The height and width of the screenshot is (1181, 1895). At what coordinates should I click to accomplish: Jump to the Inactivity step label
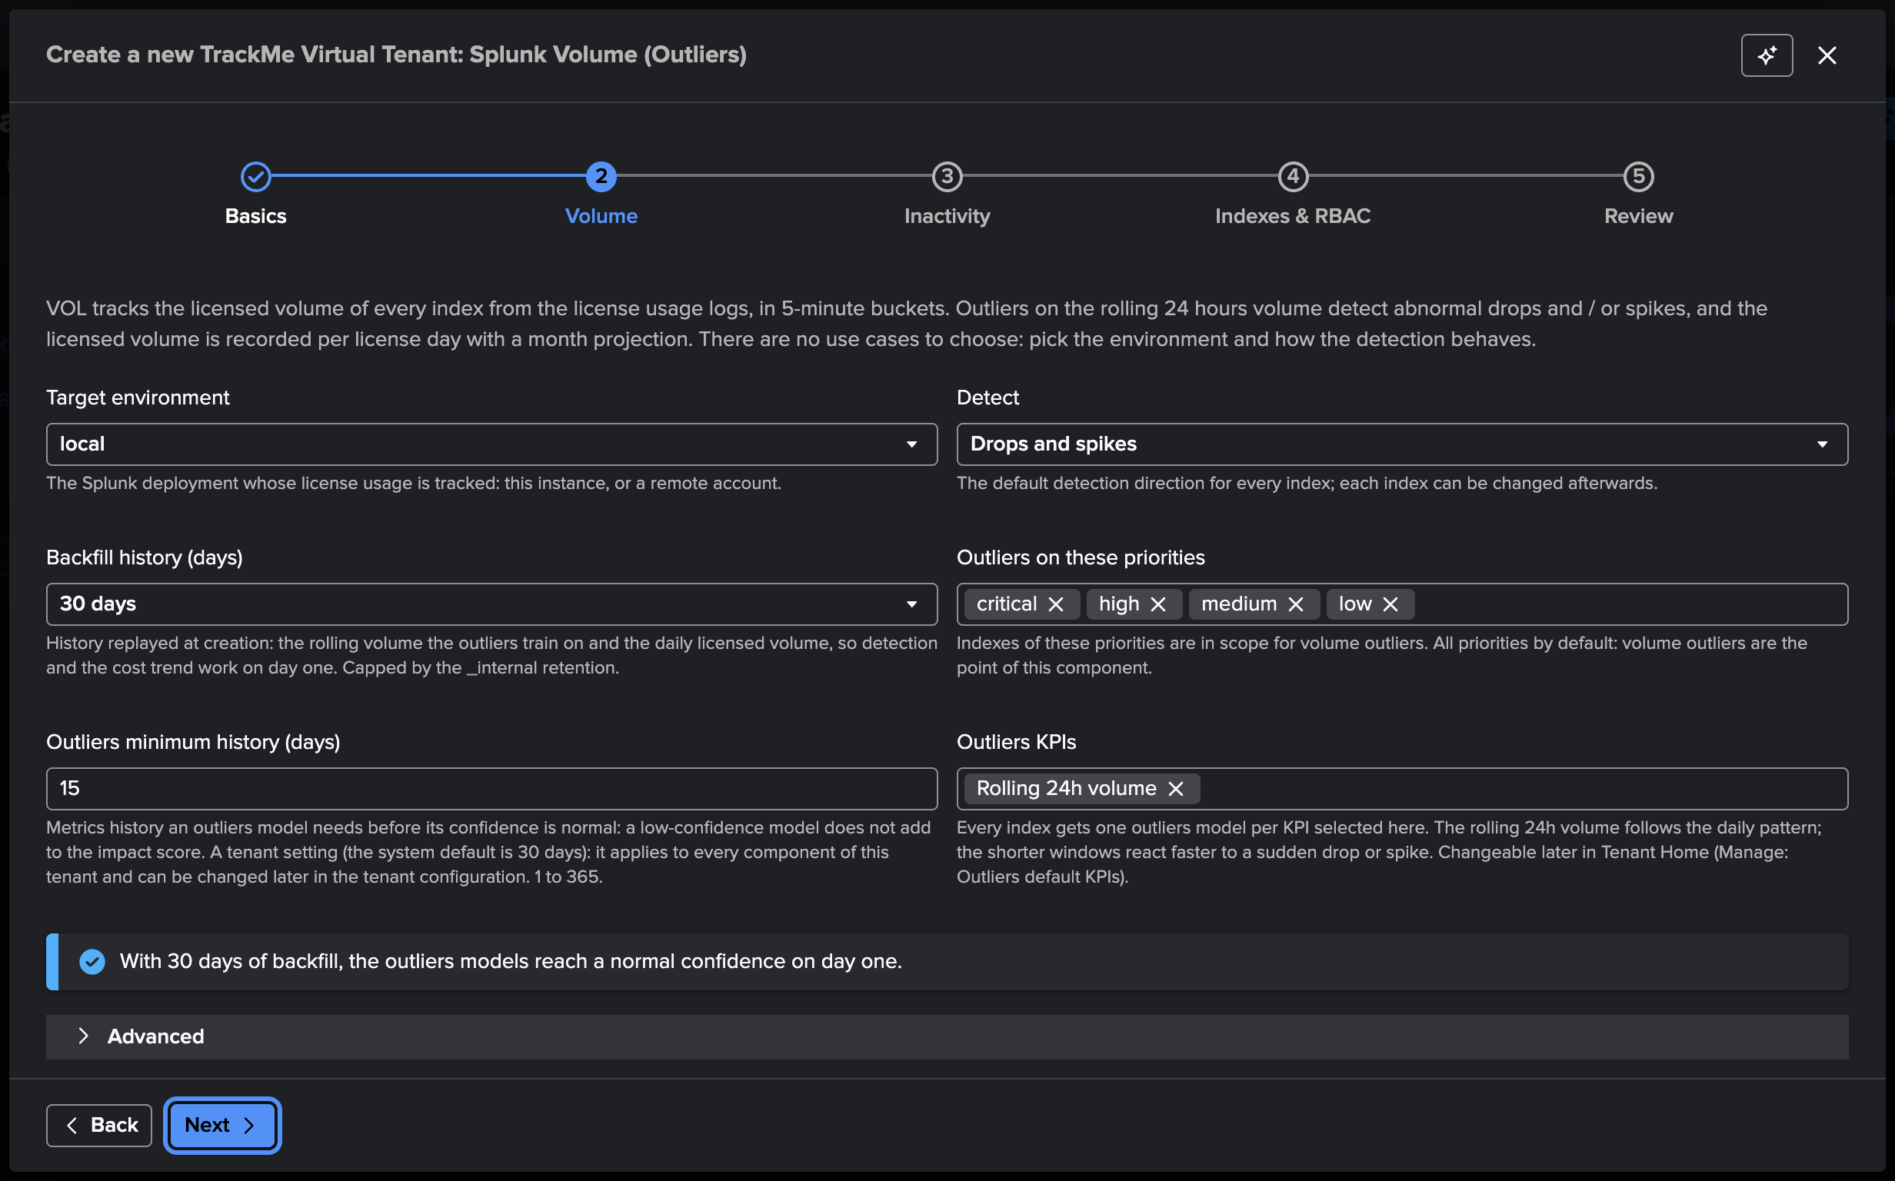click(x=947, y=216)
